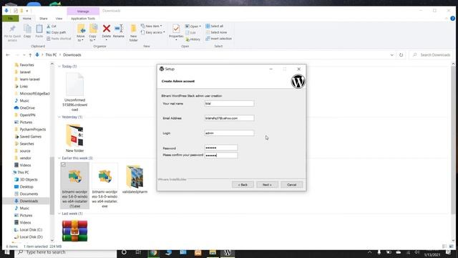The width and height of the screenshot is (458, 258).
Task: Click the Your real name field
Action: point(229,103)
